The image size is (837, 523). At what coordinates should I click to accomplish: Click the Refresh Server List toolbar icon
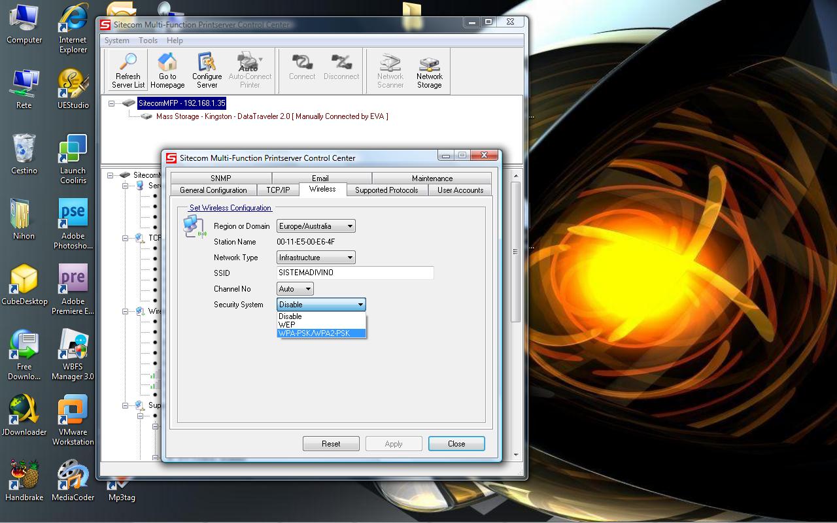(128, 71)
